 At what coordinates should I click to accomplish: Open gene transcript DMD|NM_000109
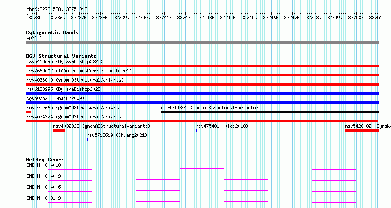point(43,198)
